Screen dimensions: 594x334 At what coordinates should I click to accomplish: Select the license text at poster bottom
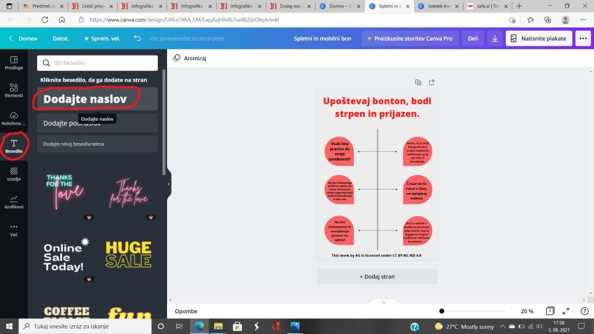[376, 255]
